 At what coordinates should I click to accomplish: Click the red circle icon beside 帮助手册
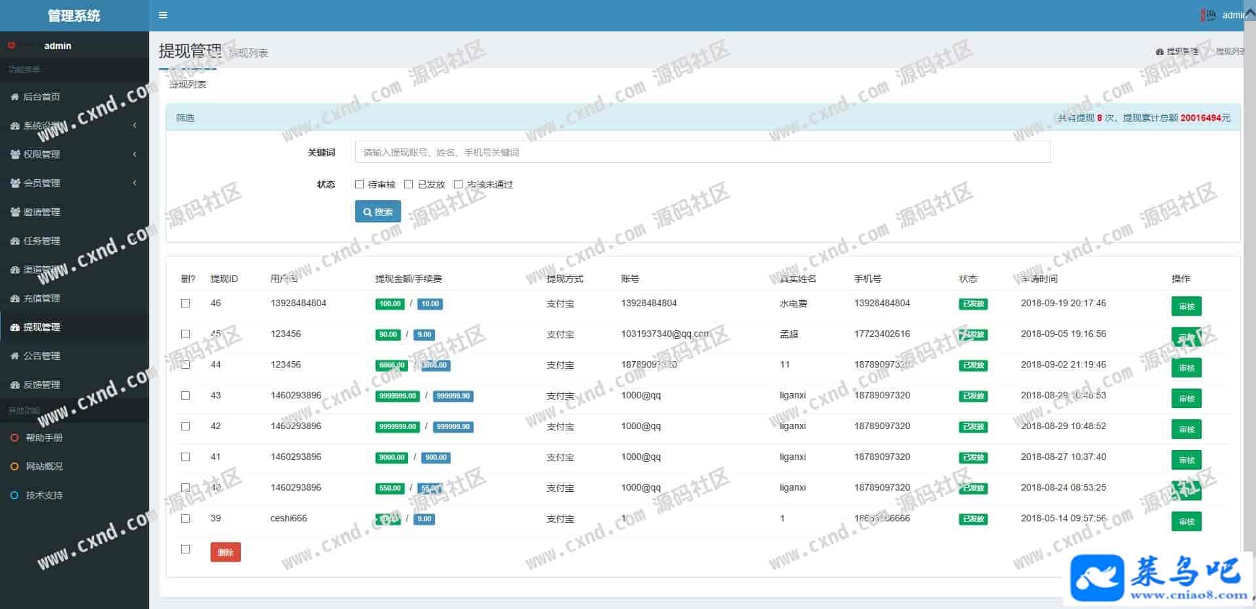point(14,438)
